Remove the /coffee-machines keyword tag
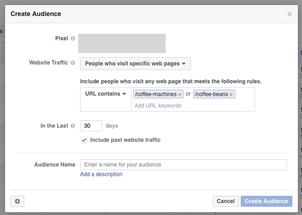302x215 pixels. (x=179, y=94)
